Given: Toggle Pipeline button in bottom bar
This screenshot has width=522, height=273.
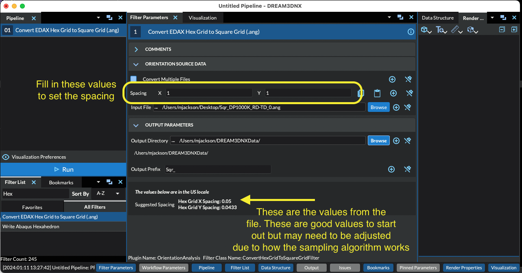Looking at the screenshot, I should coord(207,268).
